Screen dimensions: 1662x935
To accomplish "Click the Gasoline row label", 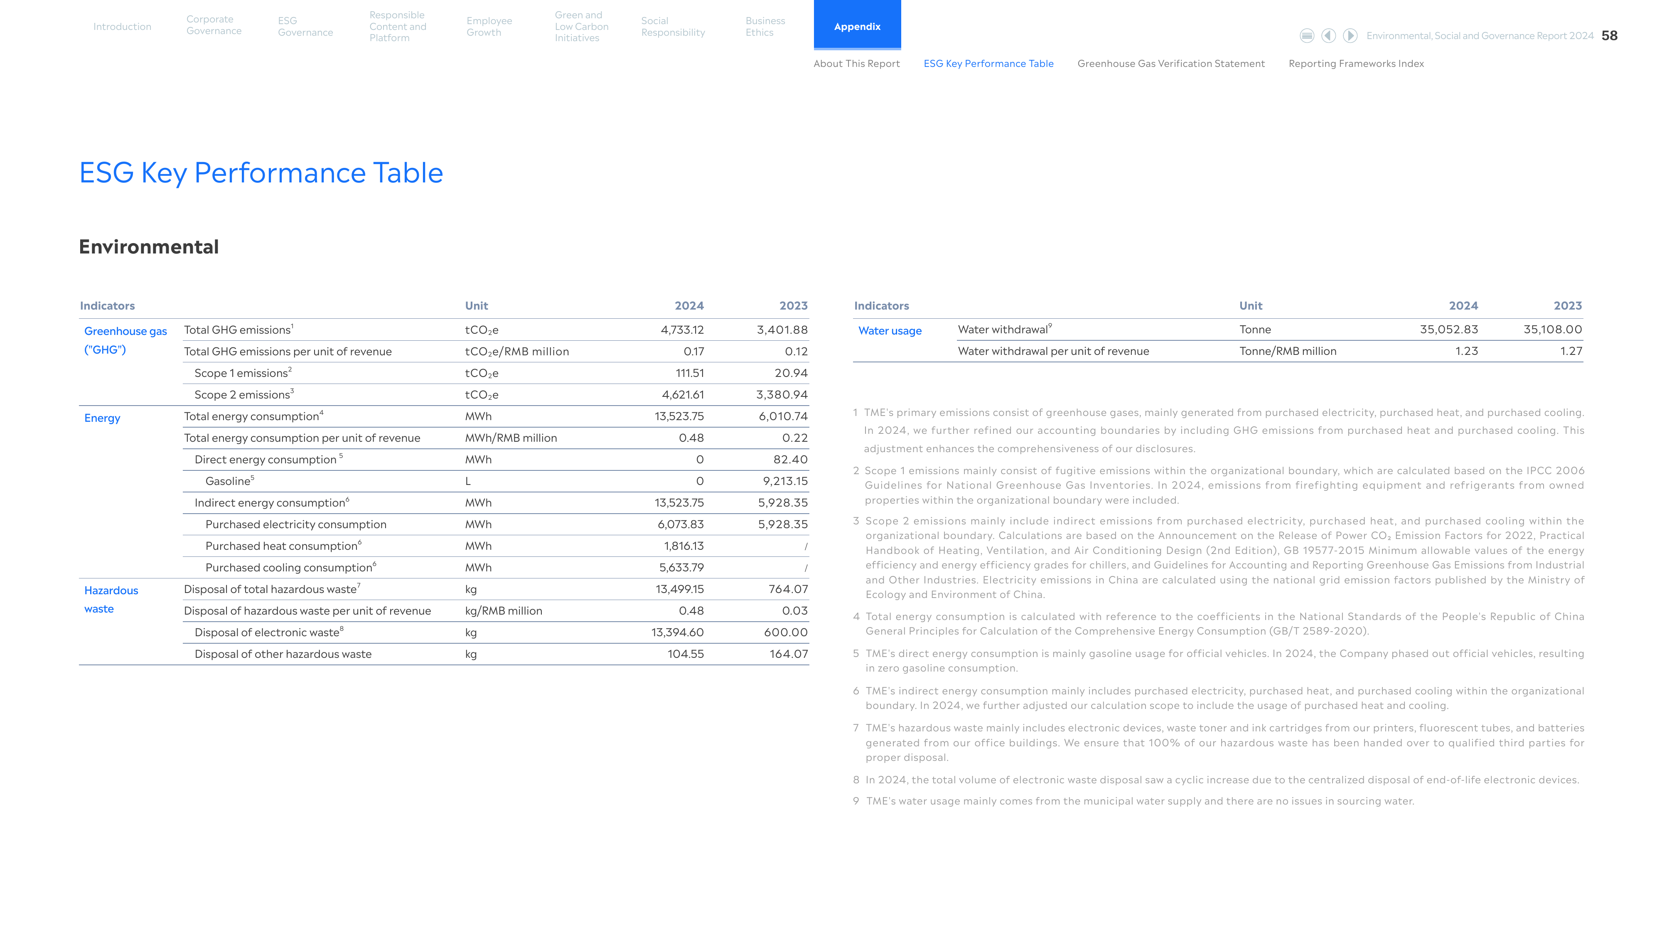I will point(230,481).
